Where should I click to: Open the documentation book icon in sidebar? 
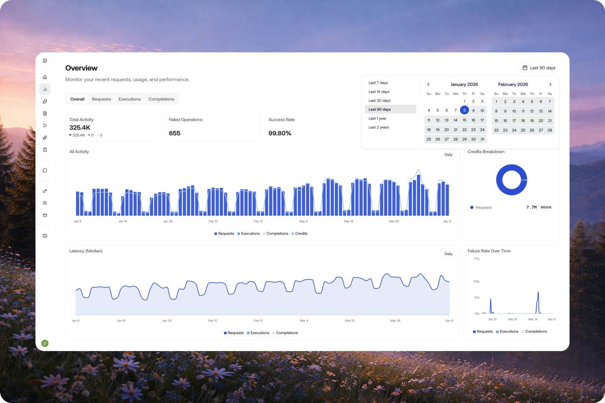click(x=45, y=235)
